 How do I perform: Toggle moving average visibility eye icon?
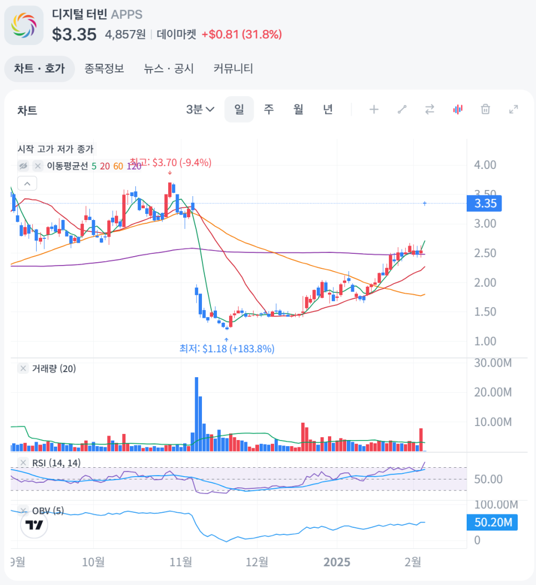(x=23, y=166)
